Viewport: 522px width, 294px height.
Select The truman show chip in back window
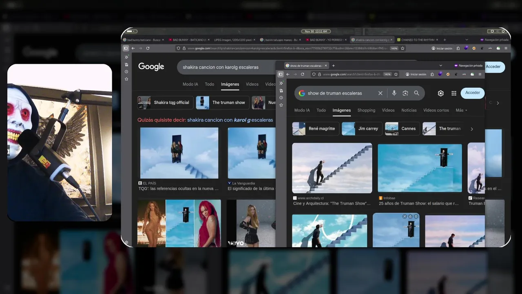tap(222, 102)
